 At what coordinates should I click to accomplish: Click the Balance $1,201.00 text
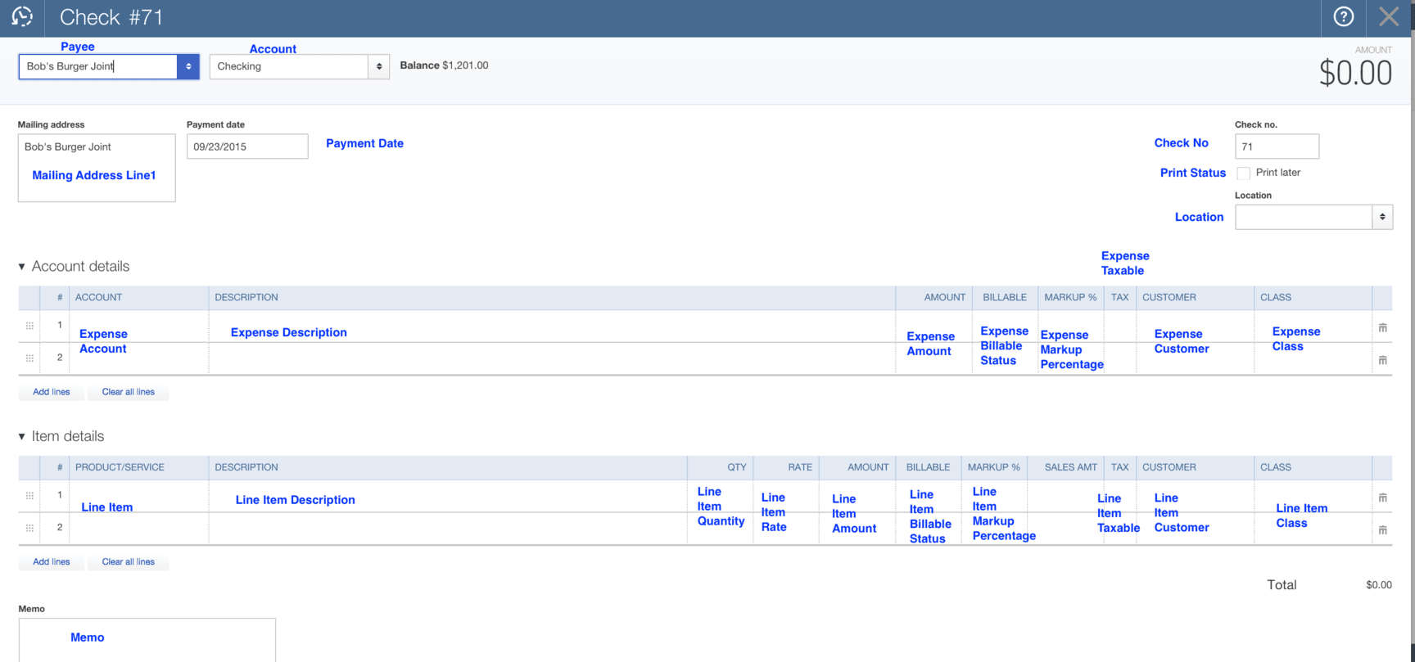click(444, 65)
